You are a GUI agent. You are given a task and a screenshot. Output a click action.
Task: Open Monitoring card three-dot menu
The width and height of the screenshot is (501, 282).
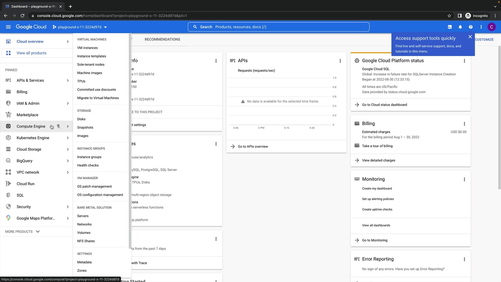tap(464, 179)
